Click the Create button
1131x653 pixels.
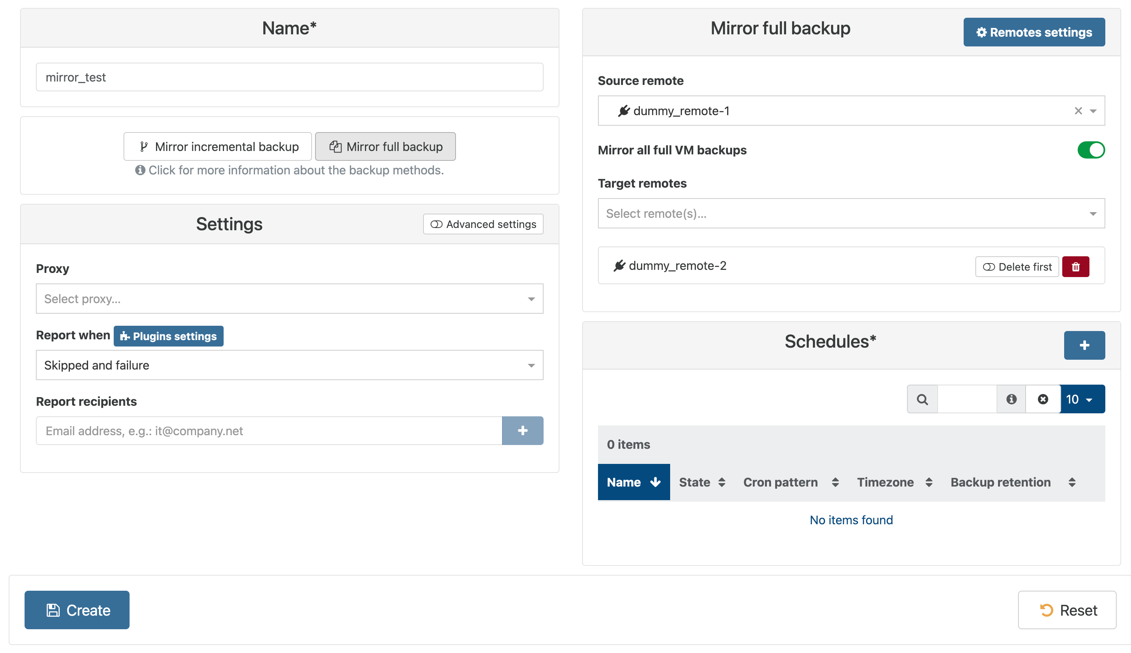click(77, 610)
